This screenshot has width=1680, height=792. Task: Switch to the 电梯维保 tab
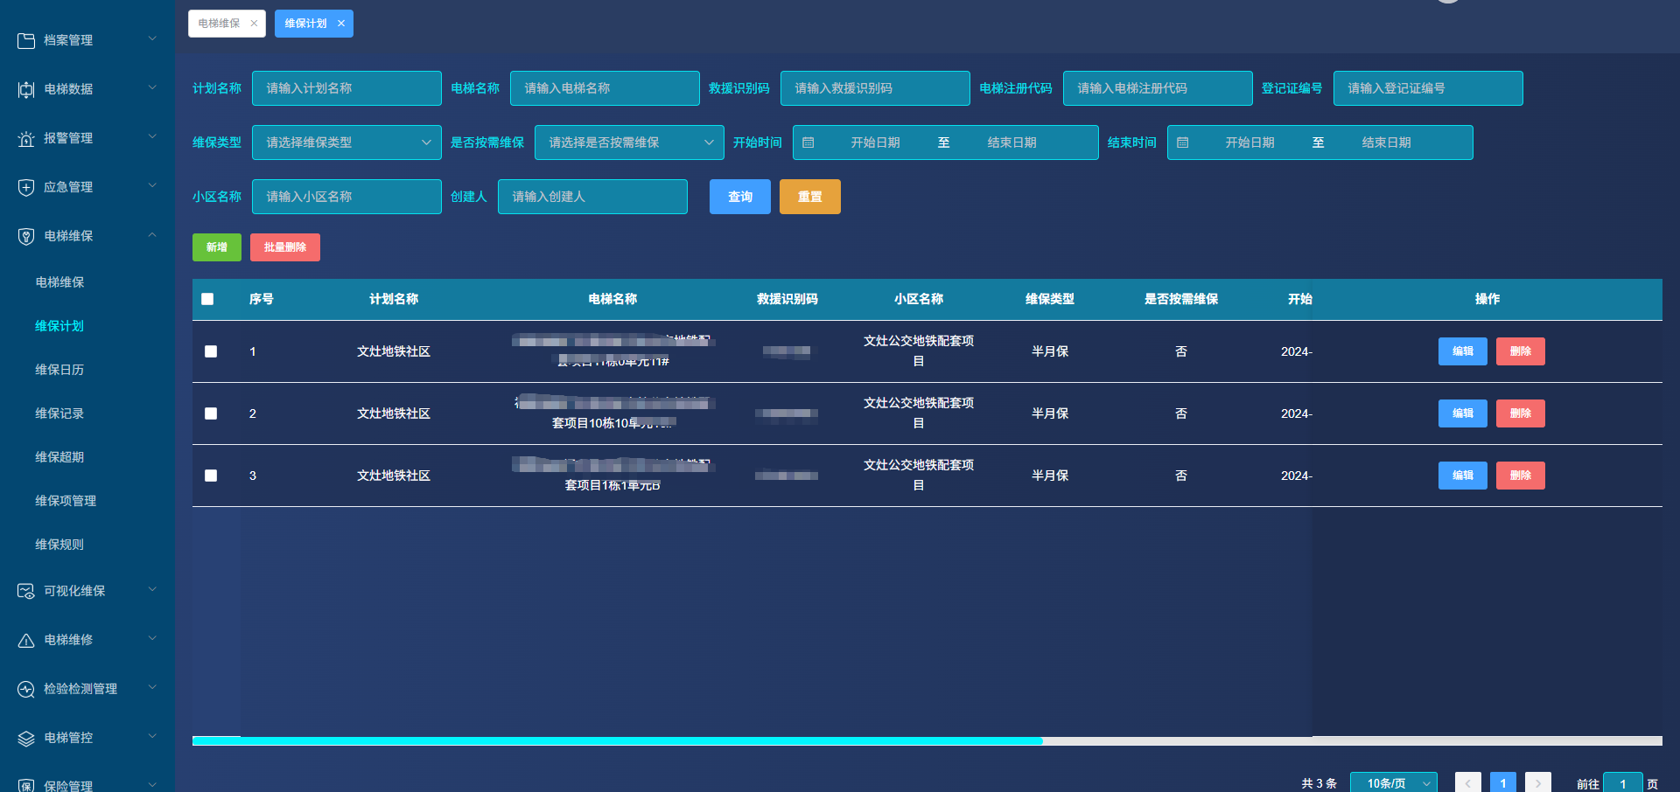(x=219, y=24)
